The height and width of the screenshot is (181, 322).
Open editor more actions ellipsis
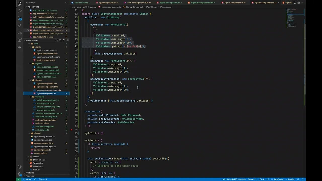point(303,3)
